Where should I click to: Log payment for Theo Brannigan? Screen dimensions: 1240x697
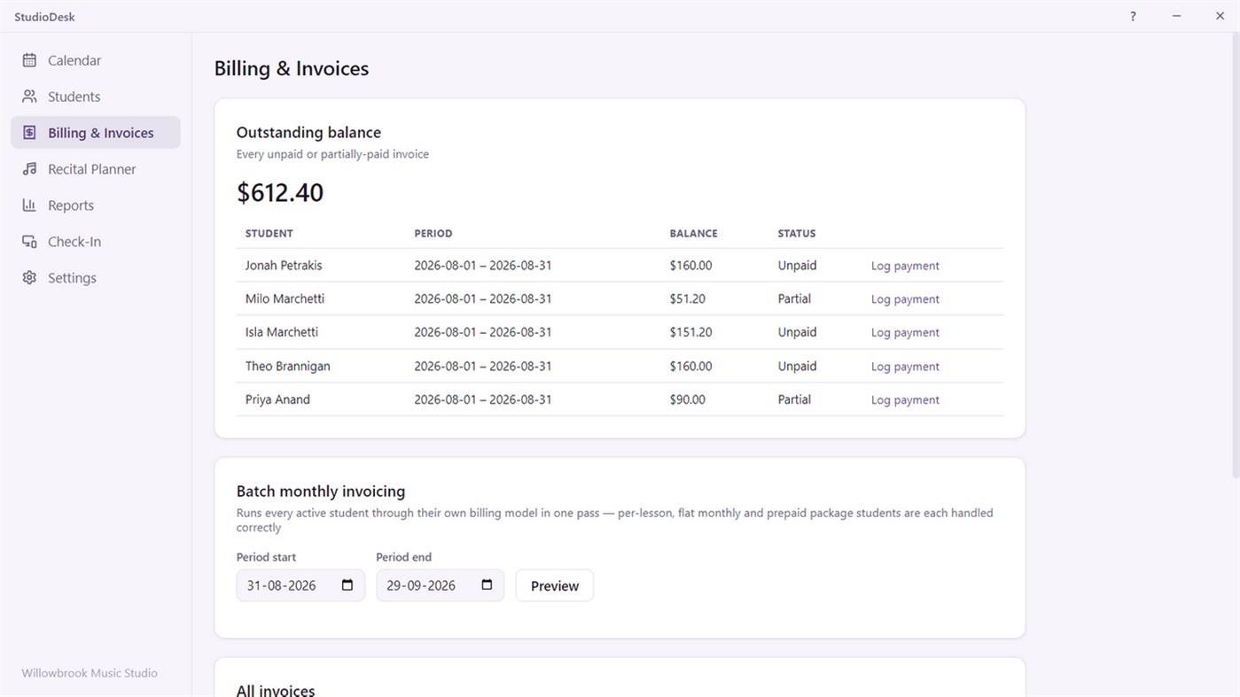[x=905, y=367]
